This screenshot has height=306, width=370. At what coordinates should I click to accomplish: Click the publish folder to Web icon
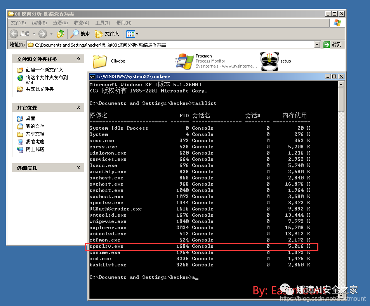20,78
